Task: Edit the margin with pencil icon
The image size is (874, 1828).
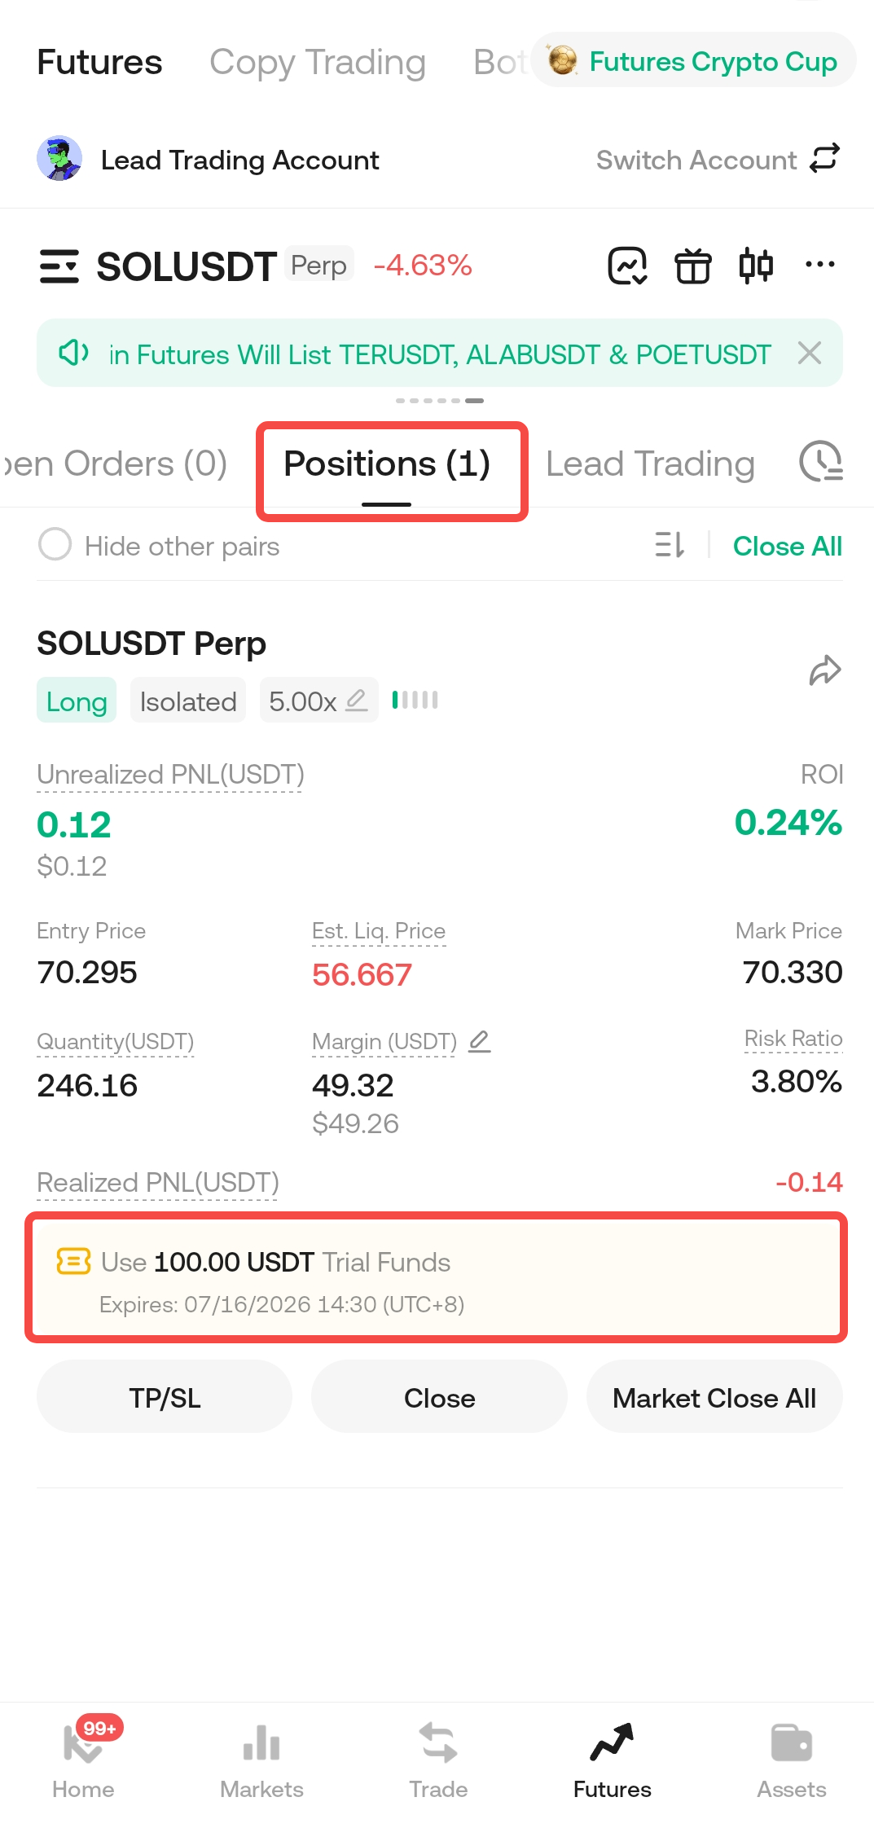Action: point(480,1041)
